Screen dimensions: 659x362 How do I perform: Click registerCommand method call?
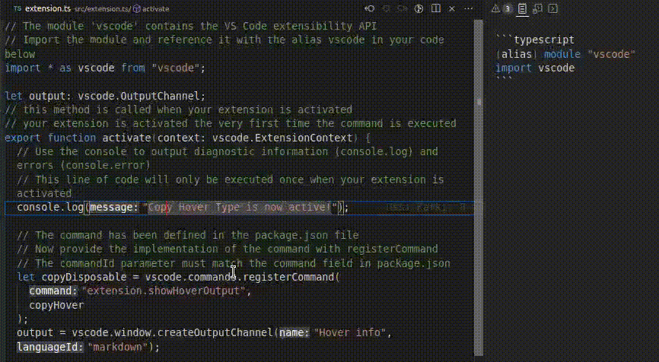(x=288, y=277)
